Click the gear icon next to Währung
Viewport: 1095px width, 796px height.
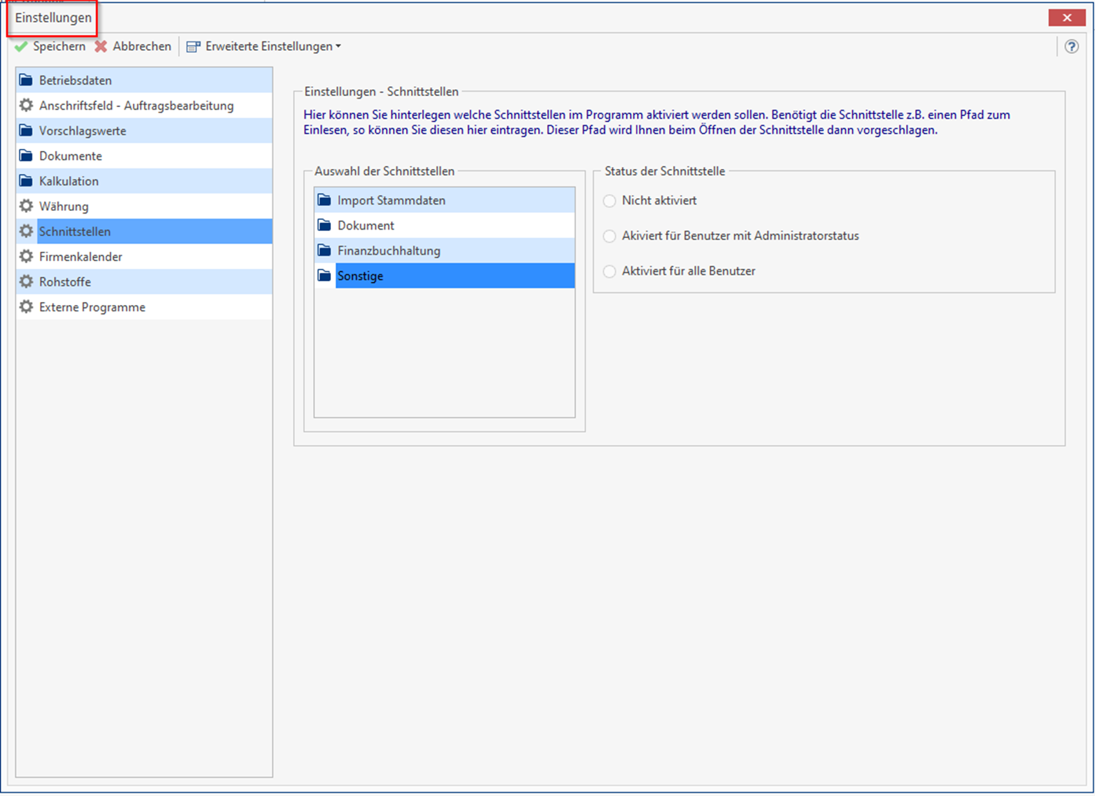tap(26, 206)
